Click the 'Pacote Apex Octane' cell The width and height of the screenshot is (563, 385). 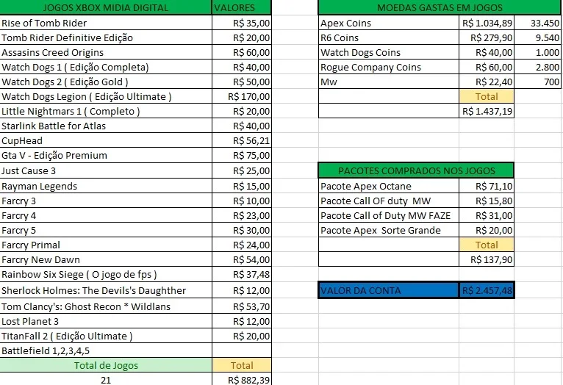389,186
